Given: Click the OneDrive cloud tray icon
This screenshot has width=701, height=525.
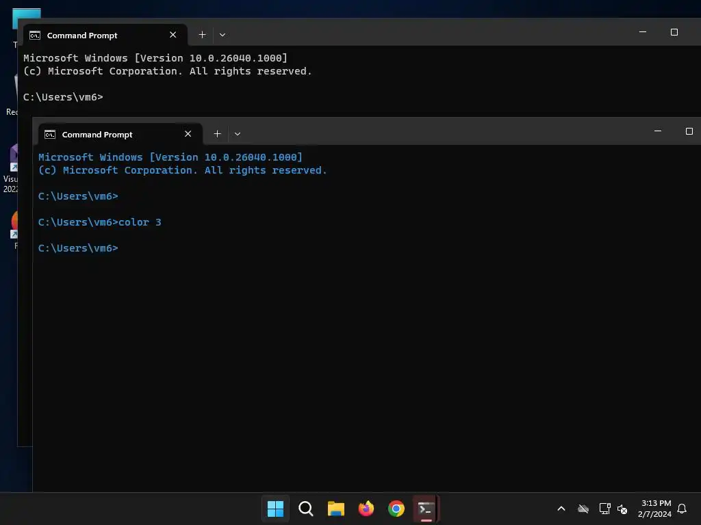Looking at the screenshot, I should [583, 509].
